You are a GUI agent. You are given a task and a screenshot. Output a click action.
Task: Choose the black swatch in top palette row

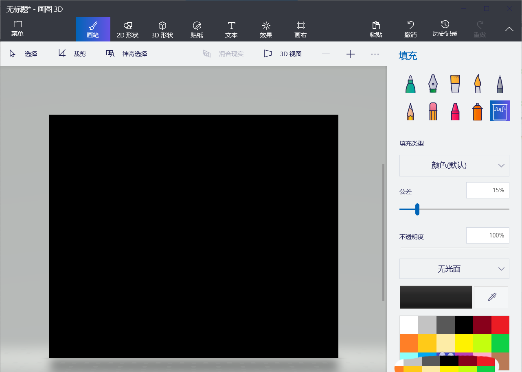pos(464,325)
